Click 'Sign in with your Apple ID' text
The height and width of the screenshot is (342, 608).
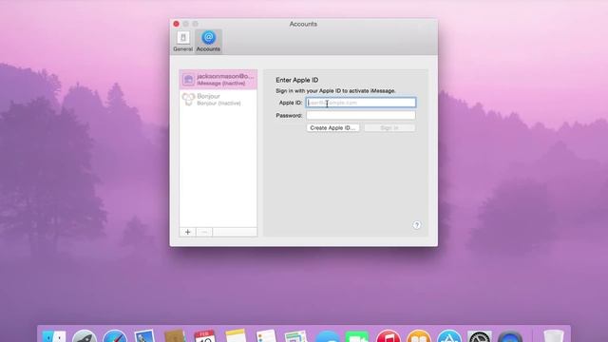pos(335,91)
